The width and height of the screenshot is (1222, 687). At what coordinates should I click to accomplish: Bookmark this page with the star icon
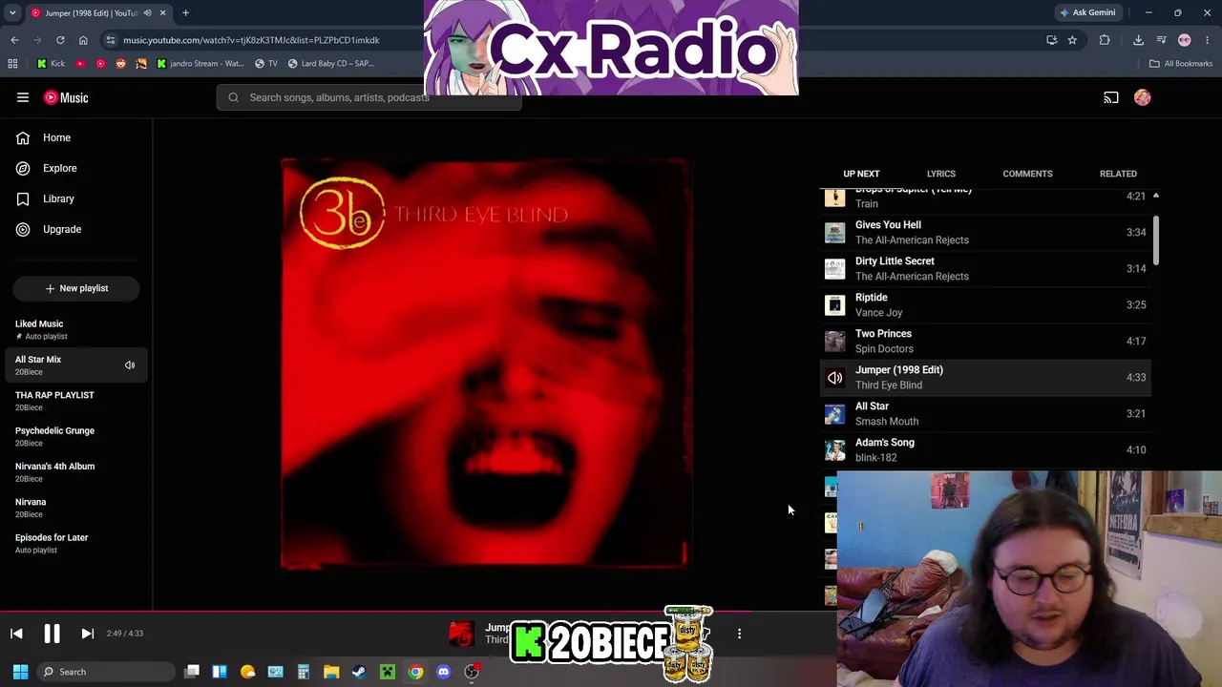pos(1072,40)
